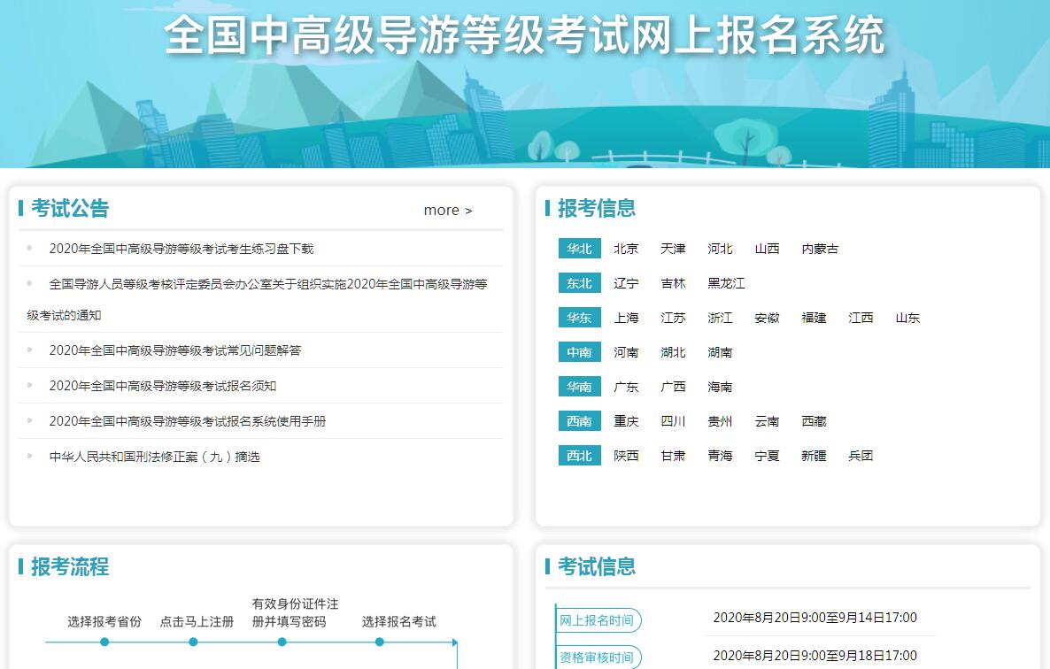Choose 黑龙江 under 东北 region
Viewport: 1050px width, 669px height.
pyautogui.click(x=726, y=283)
